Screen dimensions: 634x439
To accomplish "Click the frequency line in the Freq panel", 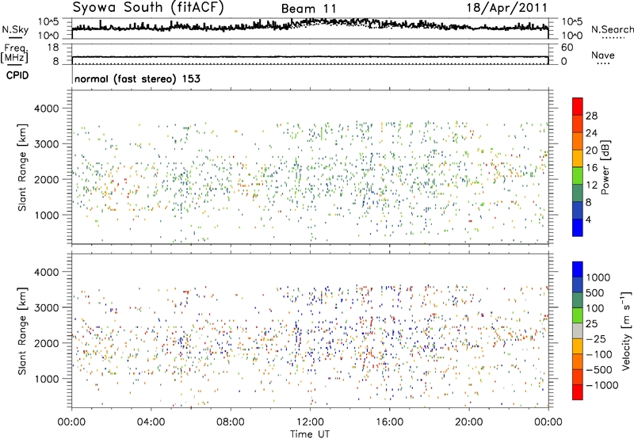I will point(310,57).
